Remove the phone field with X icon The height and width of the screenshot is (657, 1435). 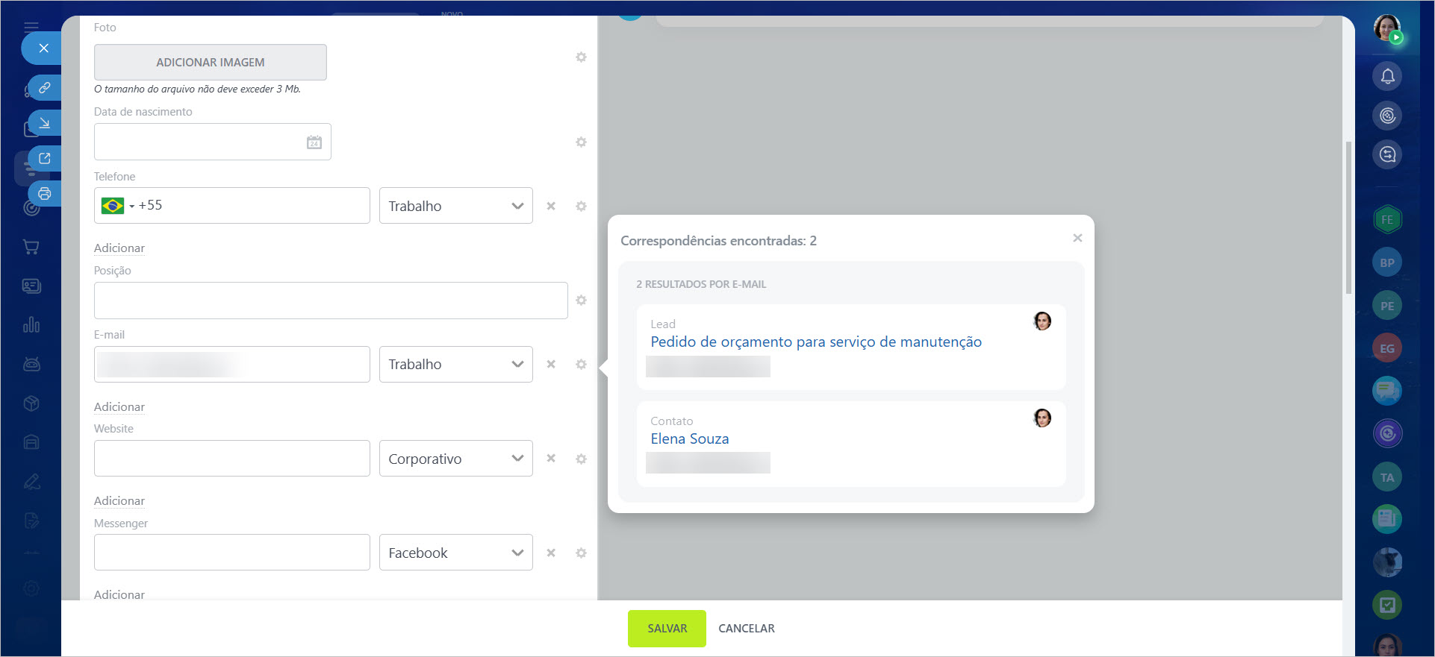coord(551,206)
